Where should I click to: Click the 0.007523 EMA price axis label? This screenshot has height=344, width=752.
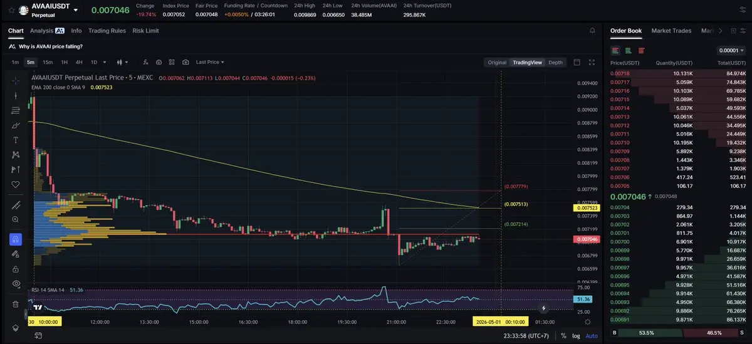(587, 207)
